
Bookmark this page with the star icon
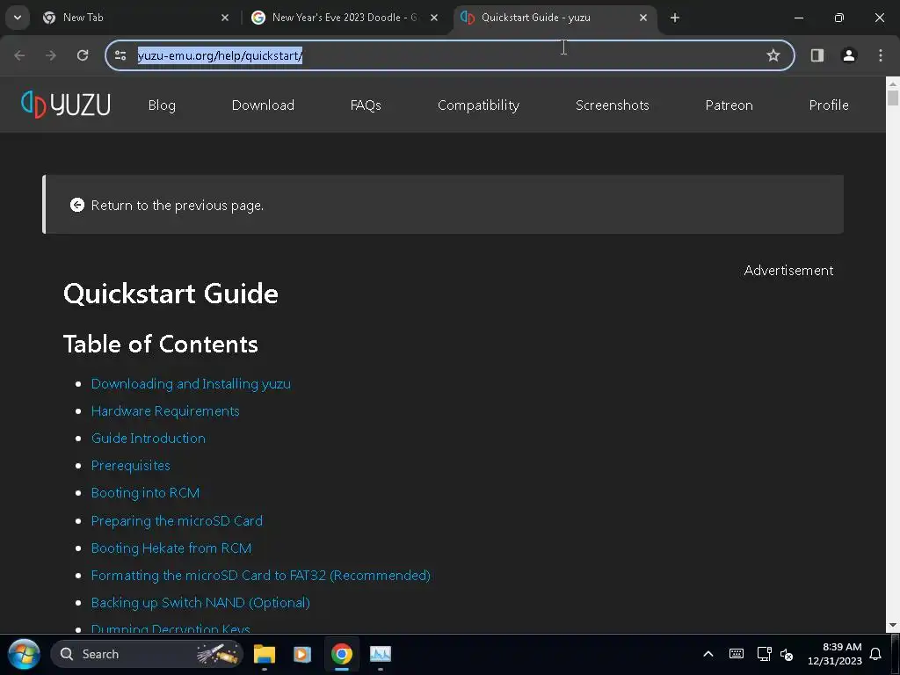(773, 55)
